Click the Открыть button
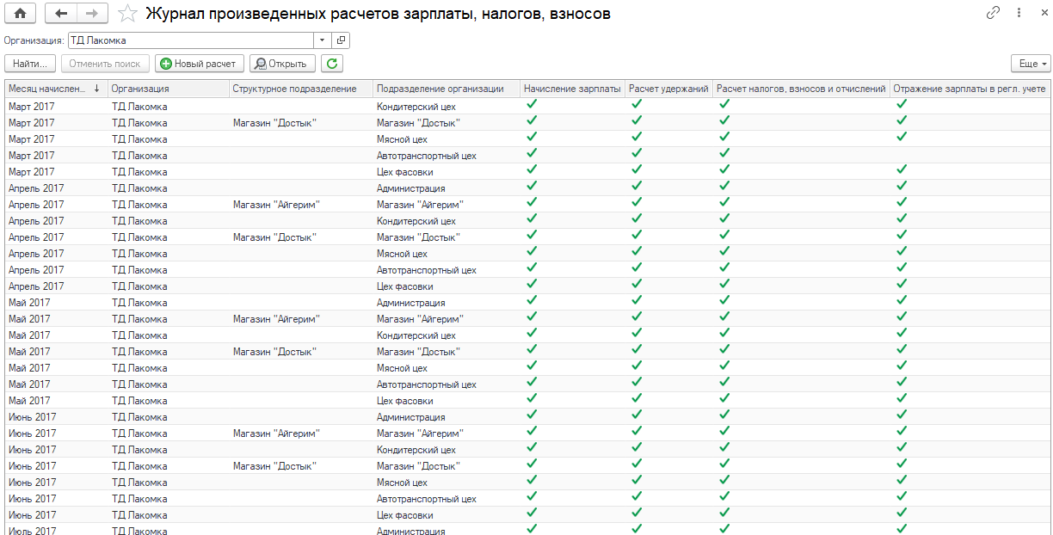Image resolution: width=1053 pixels, height=535 pixels. click(x=281, y=63)
